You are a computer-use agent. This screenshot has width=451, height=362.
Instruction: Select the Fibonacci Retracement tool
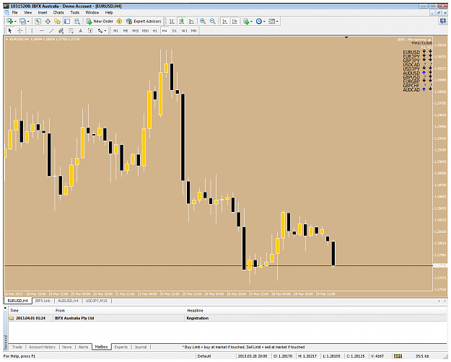click(x=71, y=30)
